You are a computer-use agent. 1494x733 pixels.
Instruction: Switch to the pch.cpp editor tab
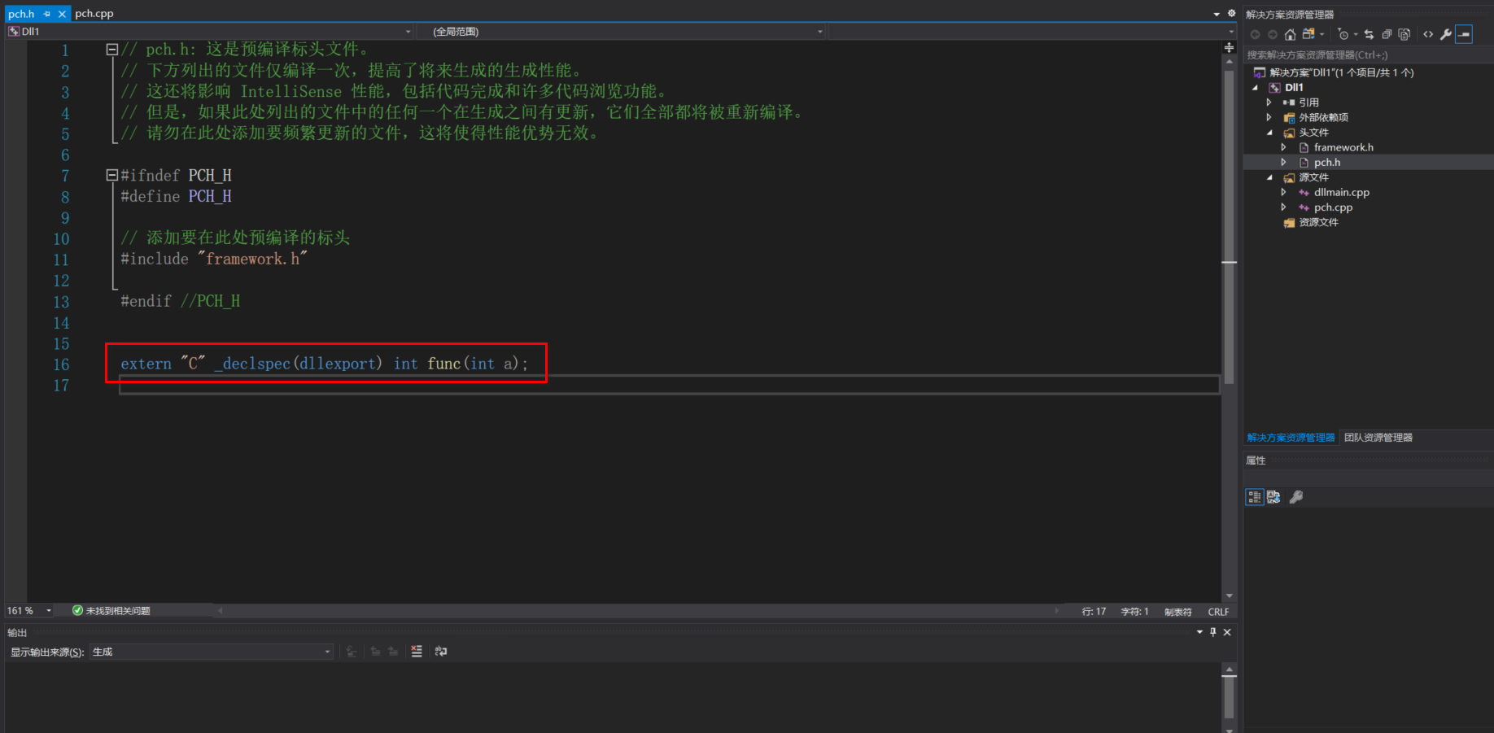point(94,14)
